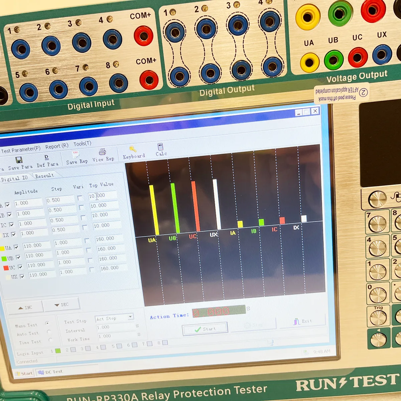Uncheck the UB channel enable checkbox
401x401 pixels.
18,257
